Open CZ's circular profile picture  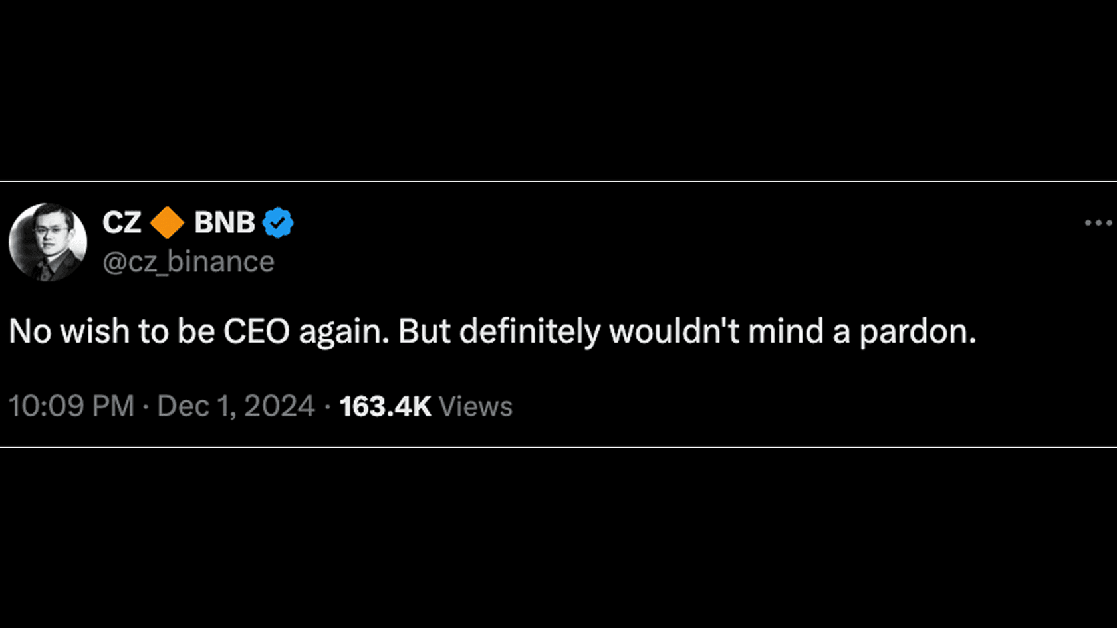[x=48, y=242]
